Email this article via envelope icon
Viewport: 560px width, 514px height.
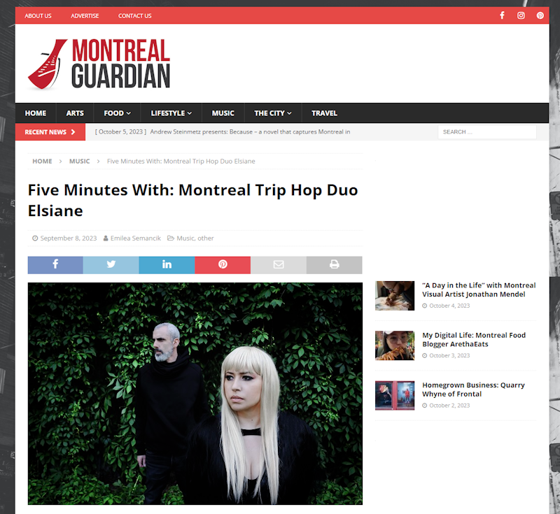pyautogui.click(x=279, y=264)
